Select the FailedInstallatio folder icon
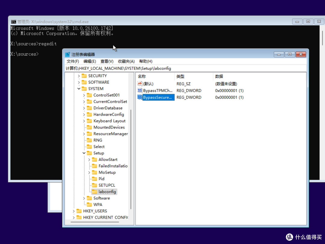The width and height of the screenshot is (325, 244). [94, 166]
